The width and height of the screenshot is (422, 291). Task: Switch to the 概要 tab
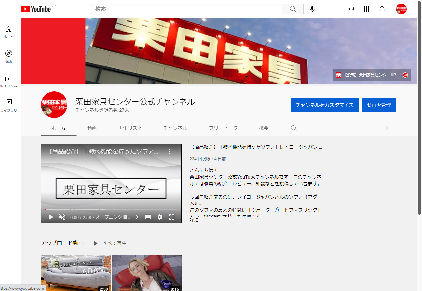click(264, 128)
